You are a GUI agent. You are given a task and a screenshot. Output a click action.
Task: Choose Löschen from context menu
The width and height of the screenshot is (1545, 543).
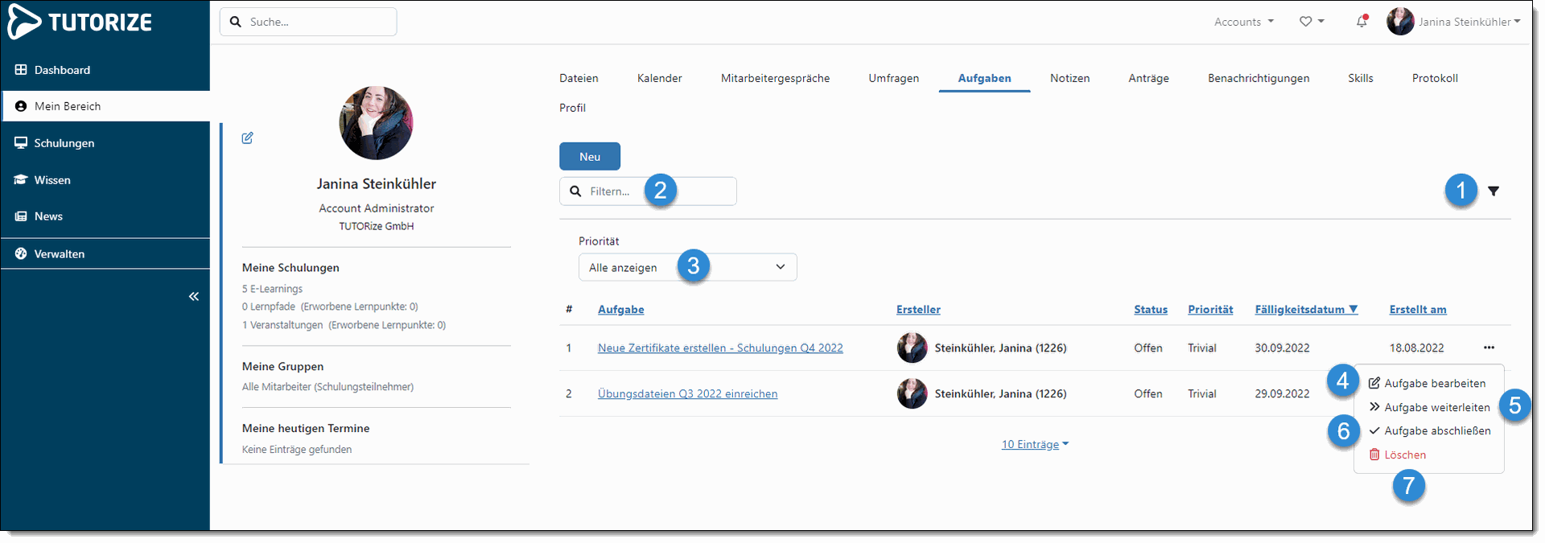[1398, 455]
